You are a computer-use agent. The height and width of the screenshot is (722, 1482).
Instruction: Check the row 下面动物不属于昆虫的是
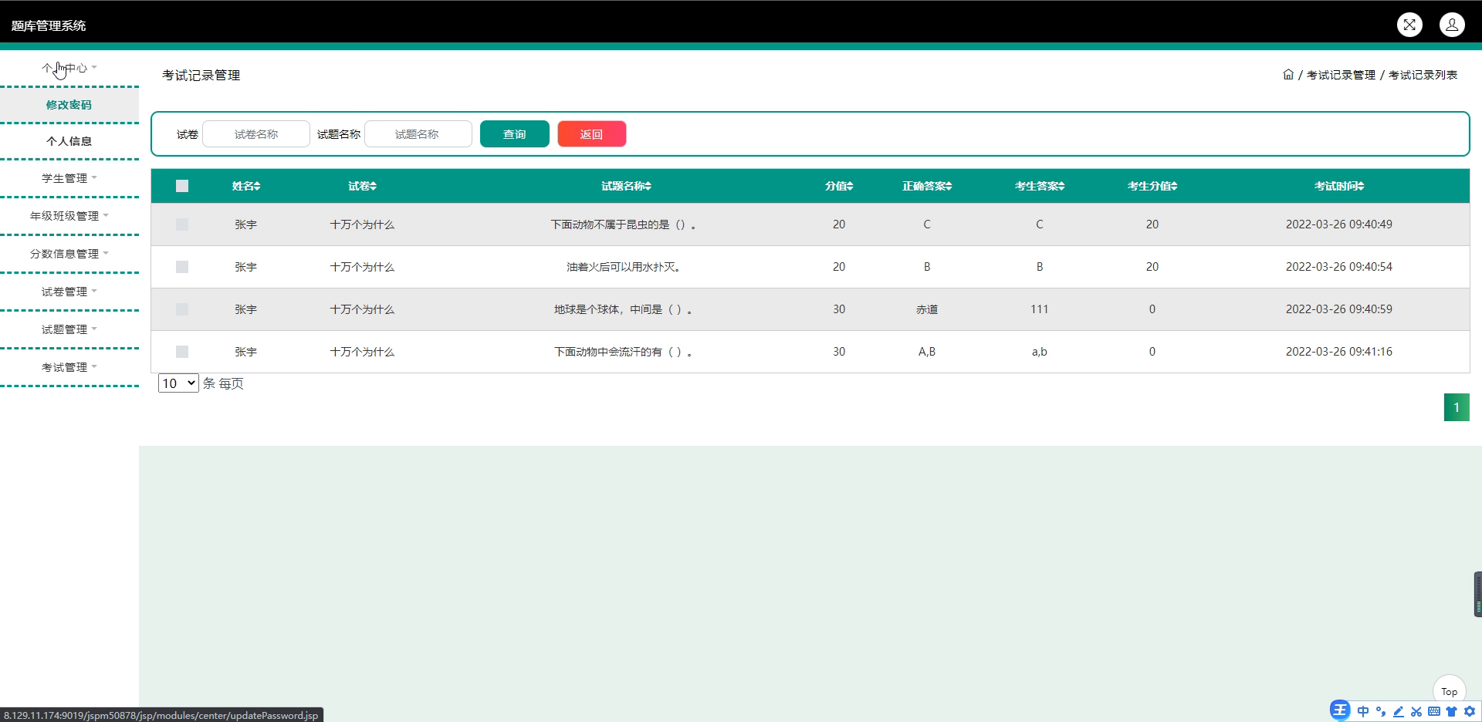[x=182, y=224]
